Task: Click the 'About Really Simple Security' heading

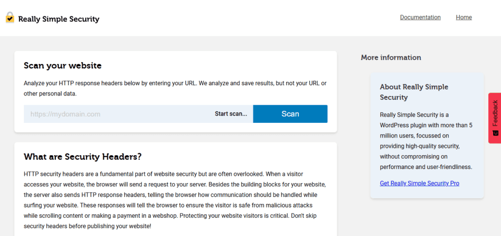Action: [414, 92]
